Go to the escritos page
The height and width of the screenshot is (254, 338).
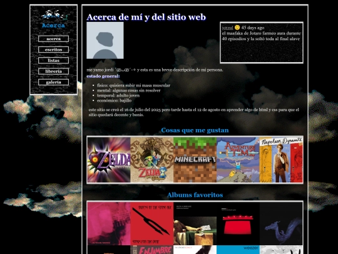click(53, 50)
